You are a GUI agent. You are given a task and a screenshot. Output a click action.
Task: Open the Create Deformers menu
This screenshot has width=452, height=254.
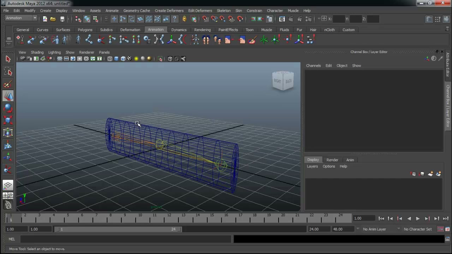tap(169, 11)
